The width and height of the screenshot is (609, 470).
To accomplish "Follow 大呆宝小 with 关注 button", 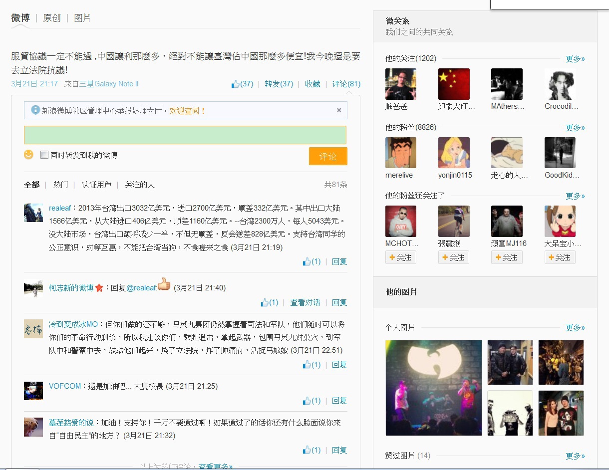I will 560,257.
